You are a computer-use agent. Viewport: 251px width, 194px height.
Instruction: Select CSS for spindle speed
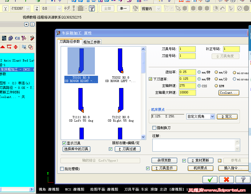[199, 86]
